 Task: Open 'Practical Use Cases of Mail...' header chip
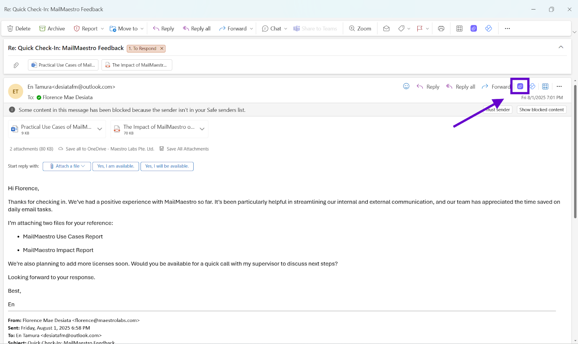pos(64,65)
